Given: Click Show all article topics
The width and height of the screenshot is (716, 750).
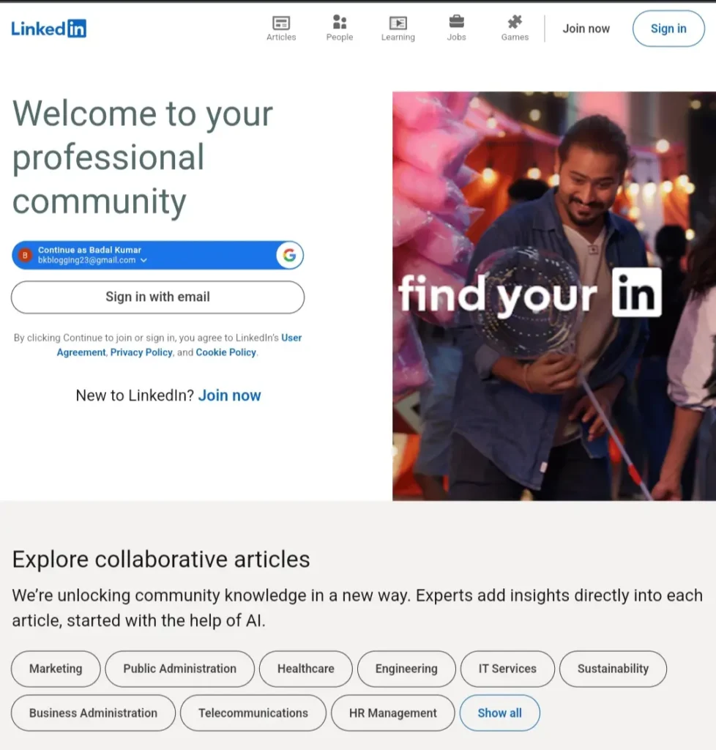Looking at the screenshot, I should 500,713.
